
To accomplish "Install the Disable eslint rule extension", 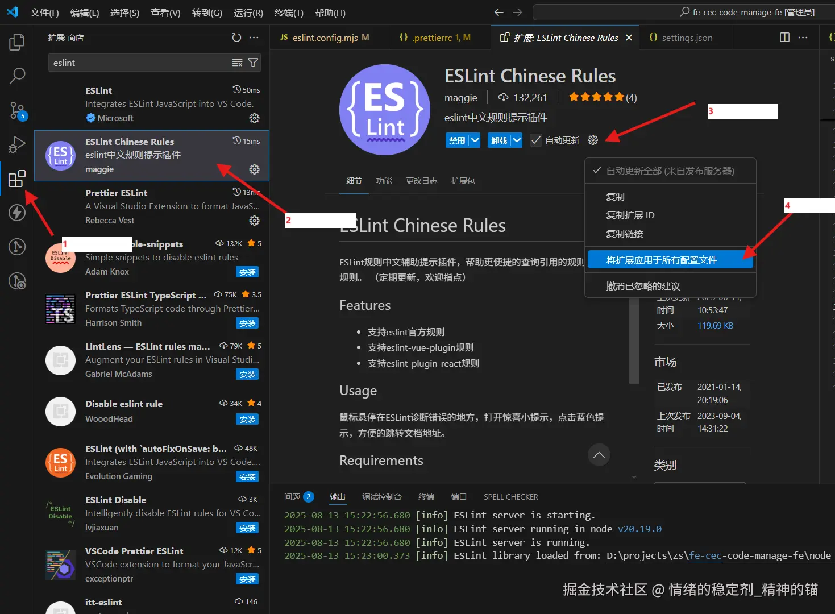I will [x=247, y=420].
